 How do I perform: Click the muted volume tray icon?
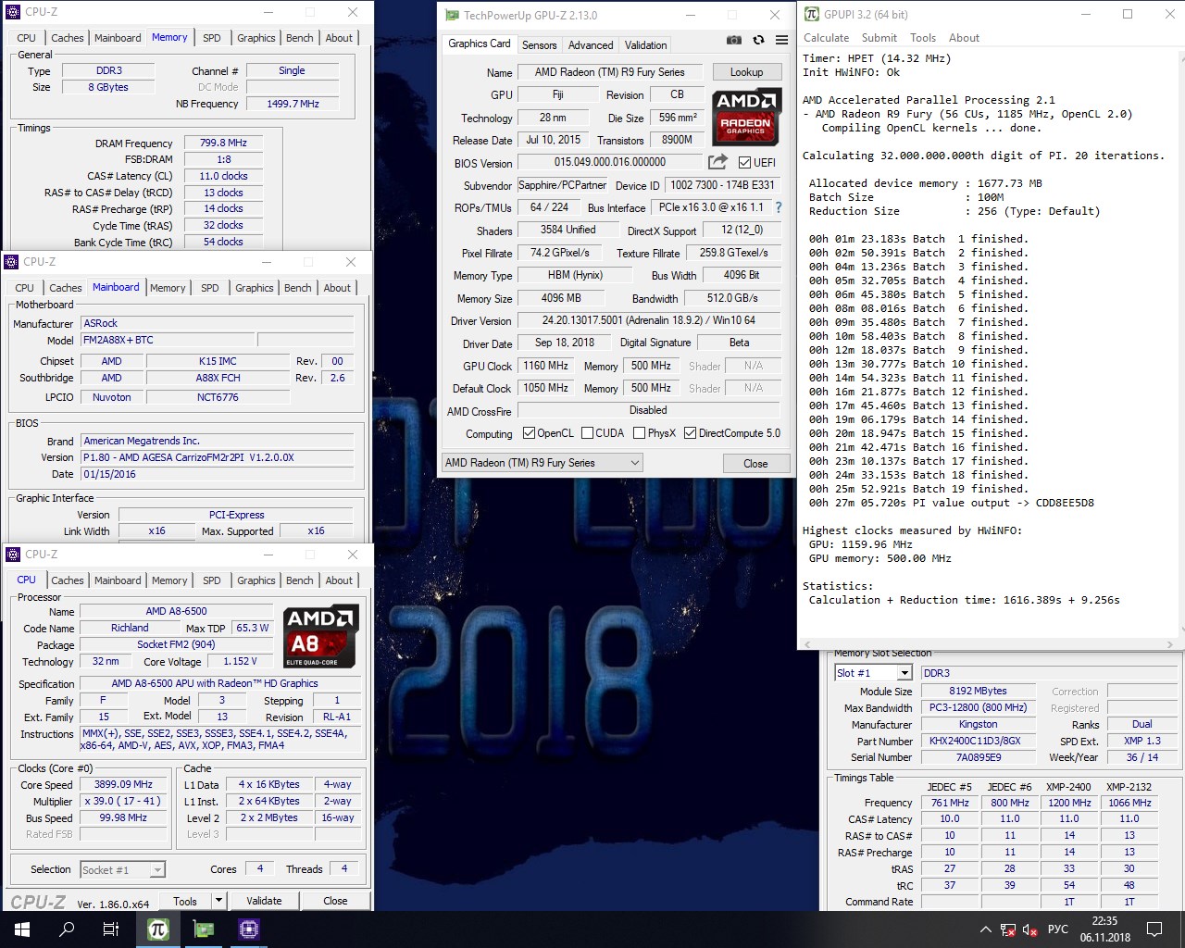[1029, 929]
